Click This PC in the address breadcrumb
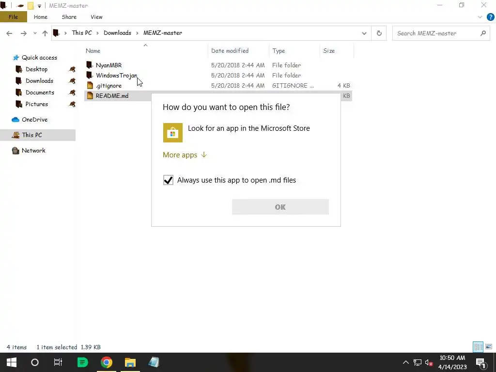Image resolution: width=496 pixels, height=372 pixels. 81,33
